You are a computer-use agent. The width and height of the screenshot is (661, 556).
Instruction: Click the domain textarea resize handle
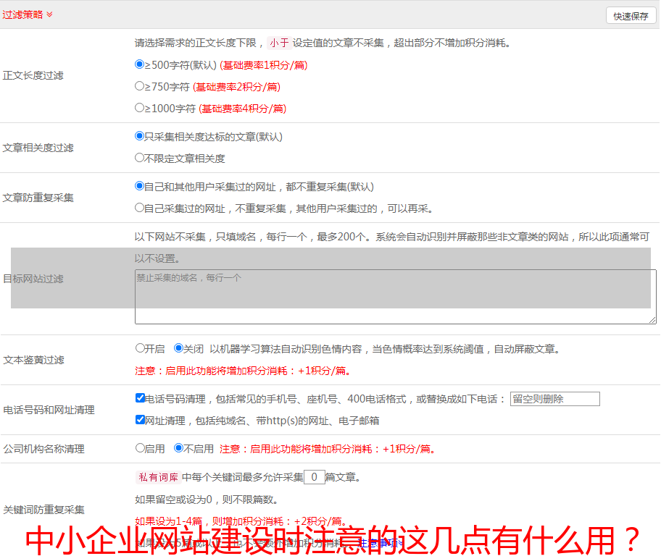click(x=652, y=320)
